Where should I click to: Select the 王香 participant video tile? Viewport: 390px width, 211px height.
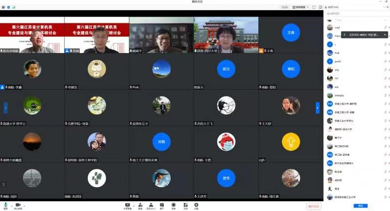tap(291, 33)
